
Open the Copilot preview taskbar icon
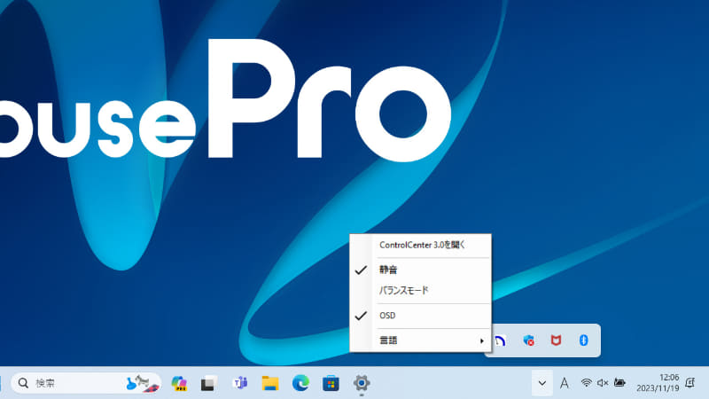click(179, 383)
